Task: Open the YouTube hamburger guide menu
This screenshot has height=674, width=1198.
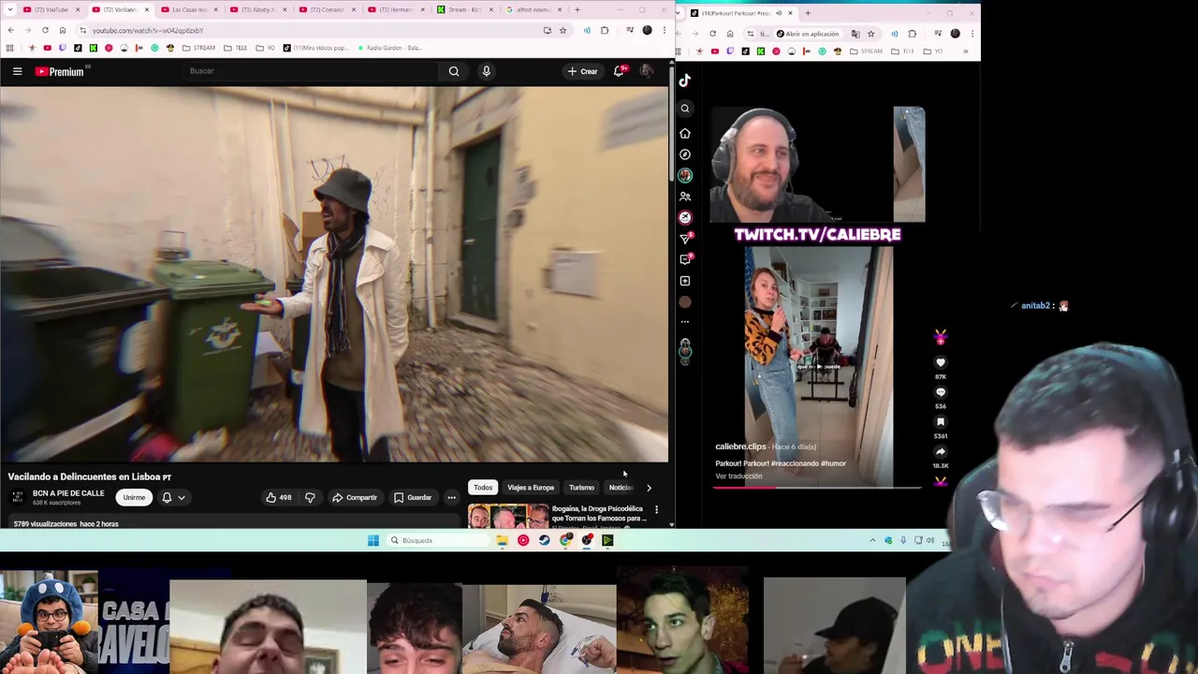Action: (x=17, y=71)
